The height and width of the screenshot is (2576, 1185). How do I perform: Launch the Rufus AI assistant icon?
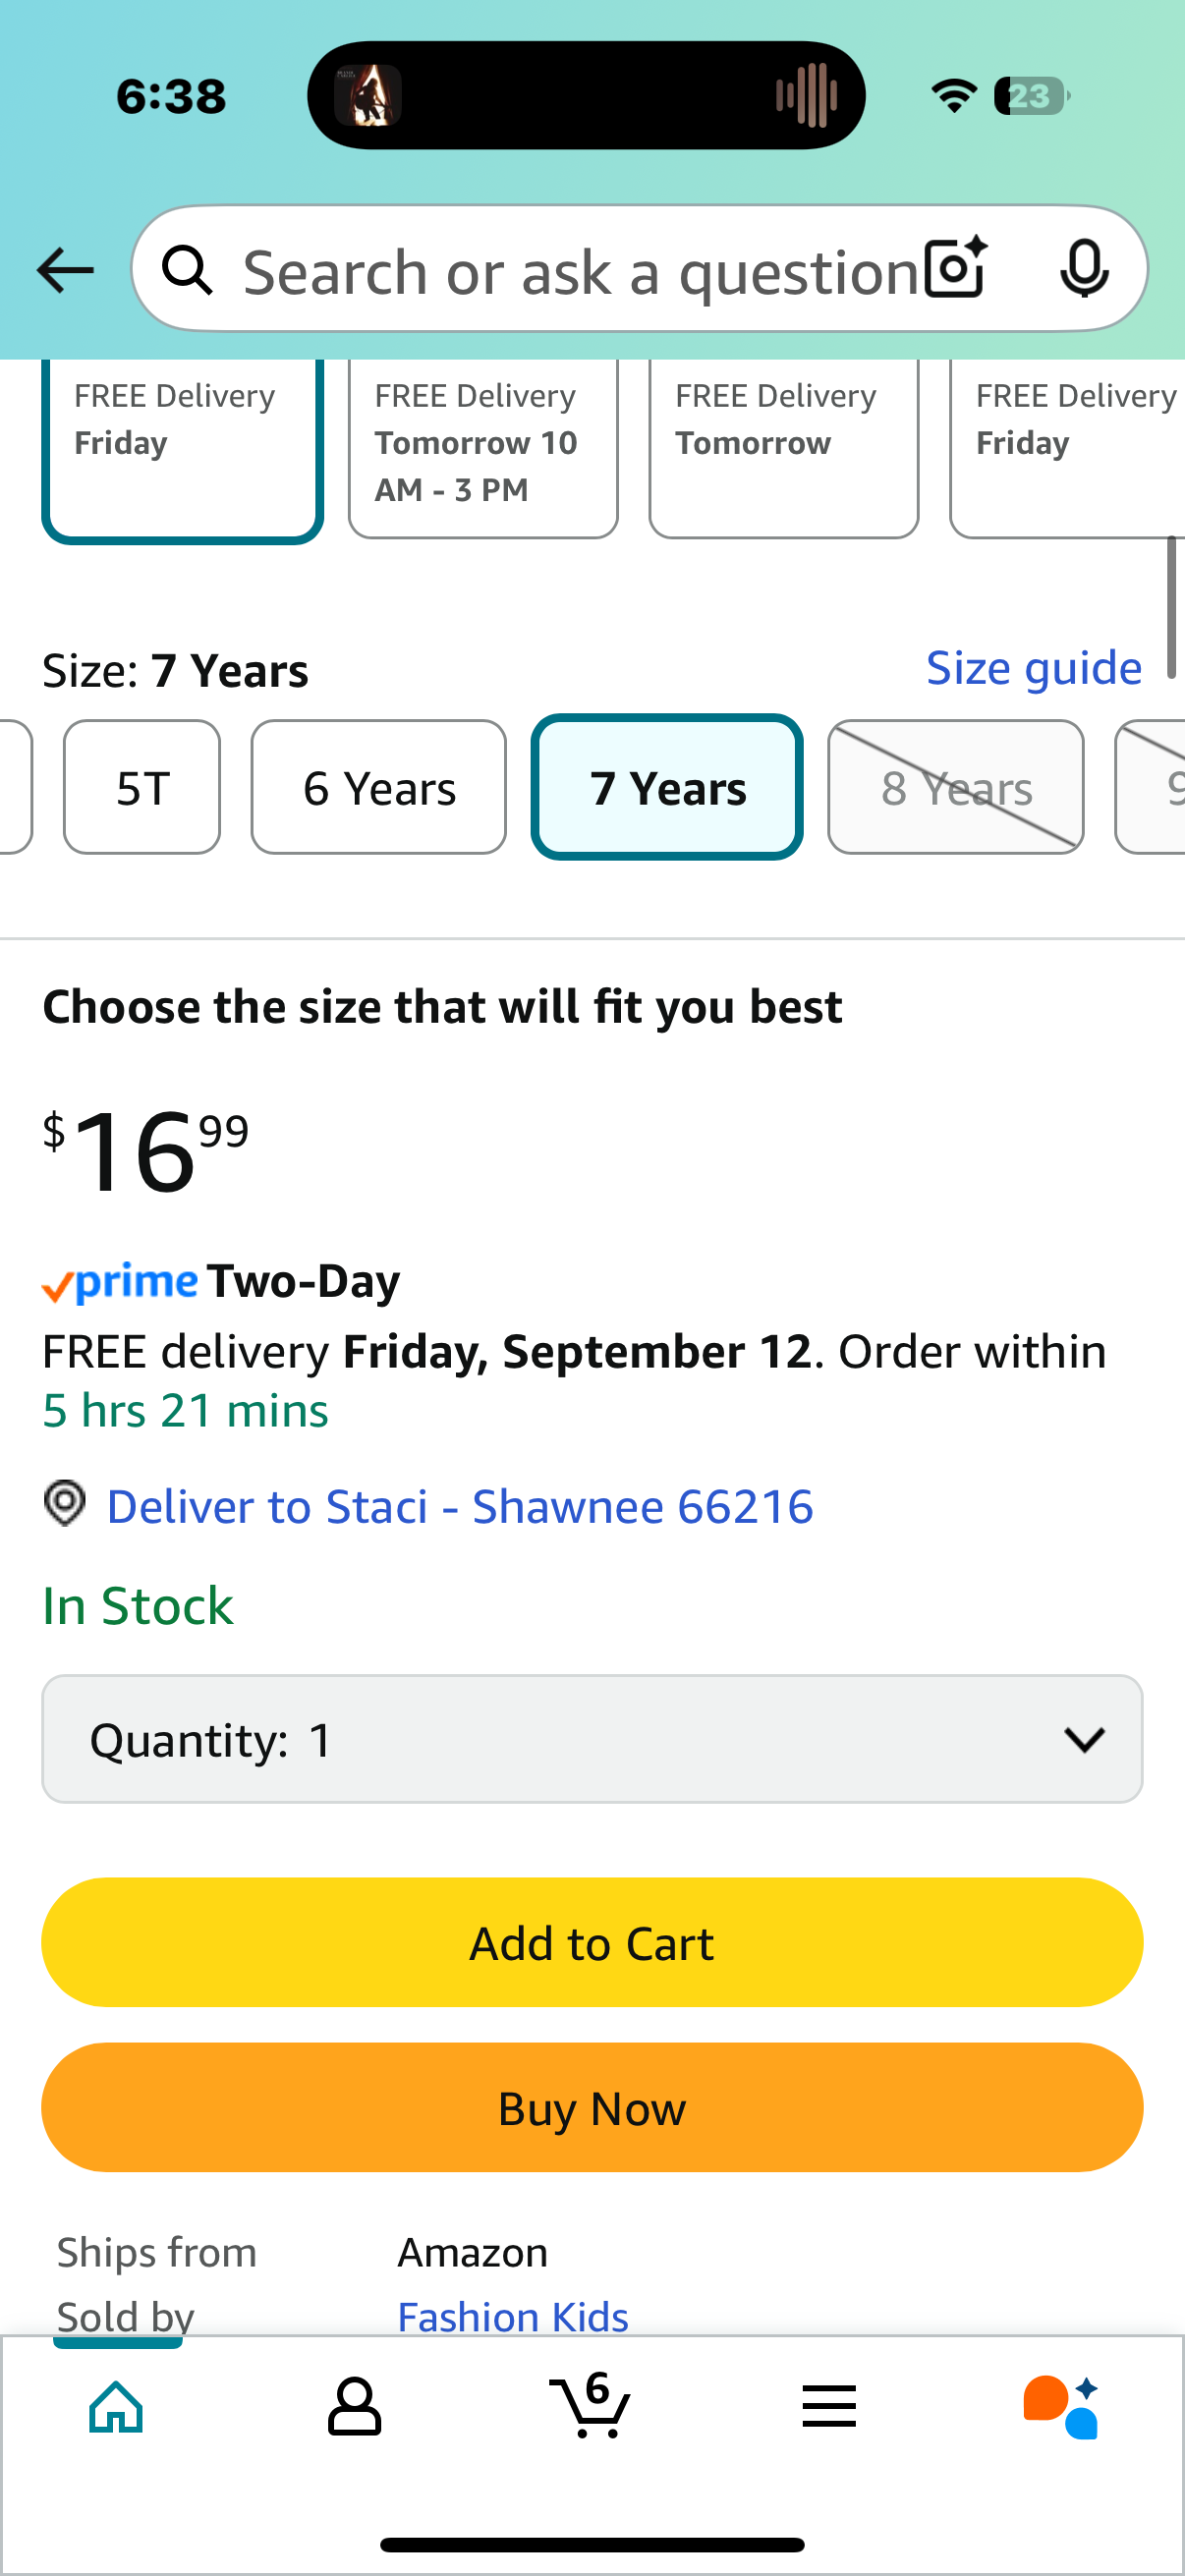pyautogui.click(x=1061, y=2407)
